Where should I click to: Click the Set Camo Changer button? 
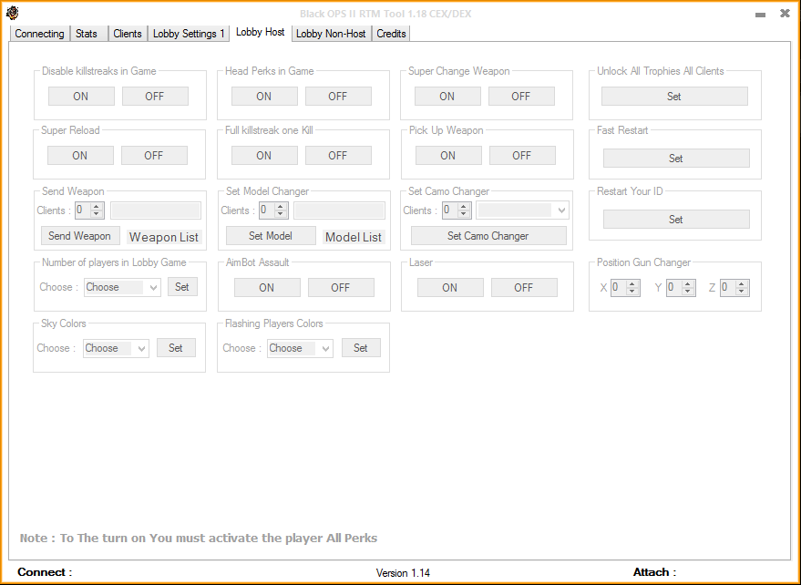pyautogui.click(x=488, y=235)
